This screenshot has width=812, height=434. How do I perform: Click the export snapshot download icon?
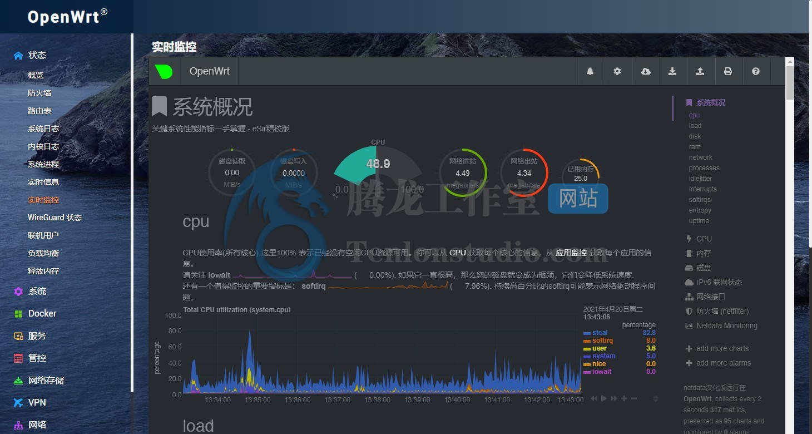pos(672,71)
